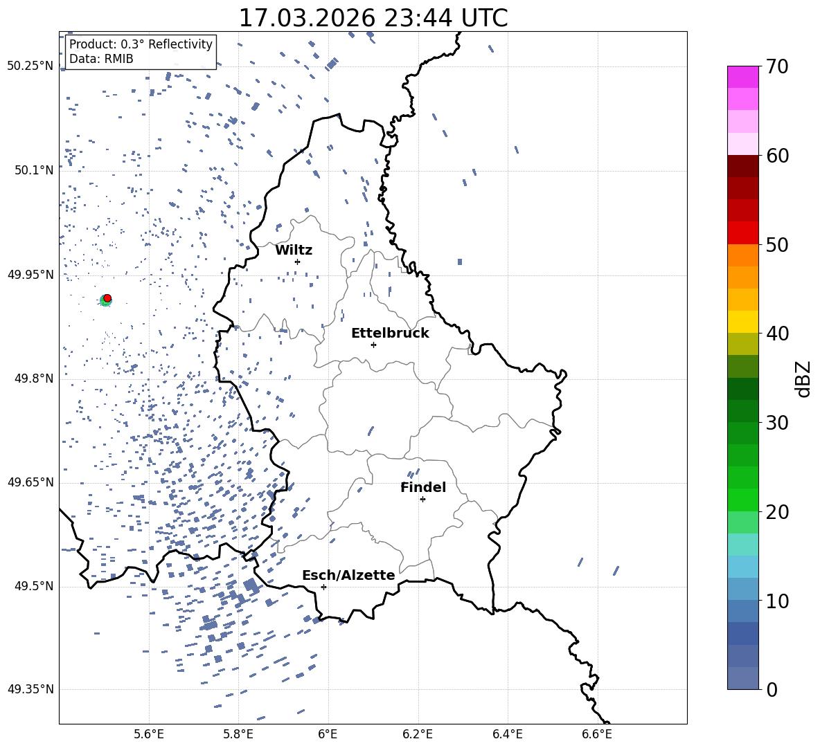Click the 49.8°N latitude label

tap(34, 378)
